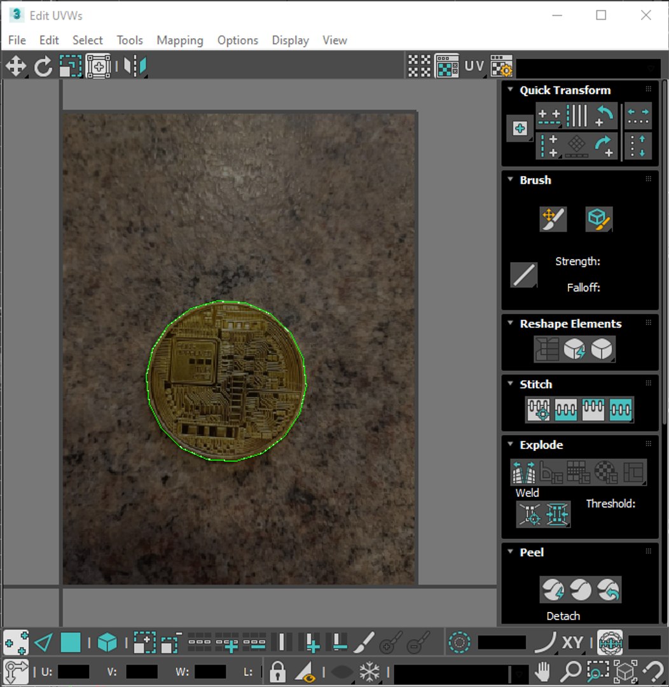Collapse the Explode rollout
This screenshot has height=687, width=669.
click(510, 444)
